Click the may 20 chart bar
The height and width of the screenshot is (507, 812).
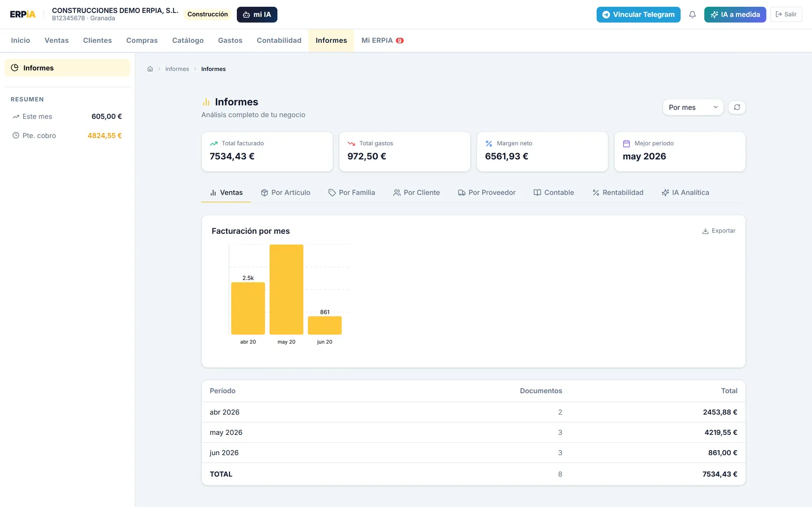pyautogui.click(x=286, y=290)
